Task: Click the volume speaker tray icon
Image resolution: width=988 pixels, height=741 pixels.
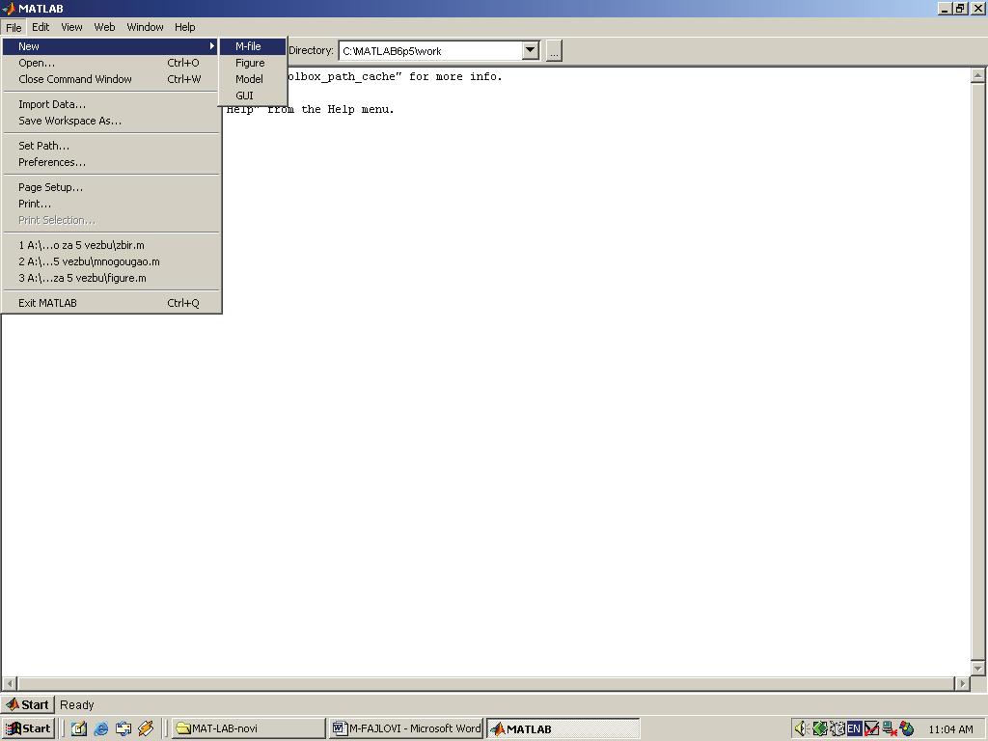Action: (x=801, y=728)
